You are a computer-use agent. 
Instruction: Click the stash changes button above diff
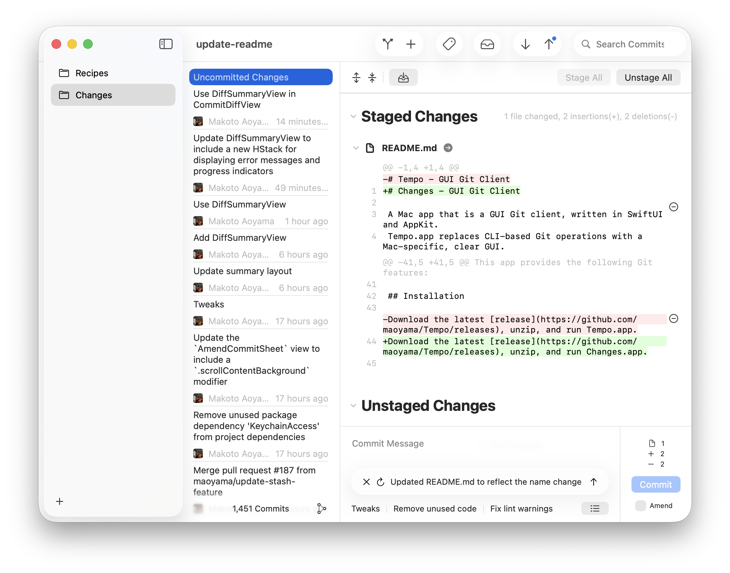(403, 78)
